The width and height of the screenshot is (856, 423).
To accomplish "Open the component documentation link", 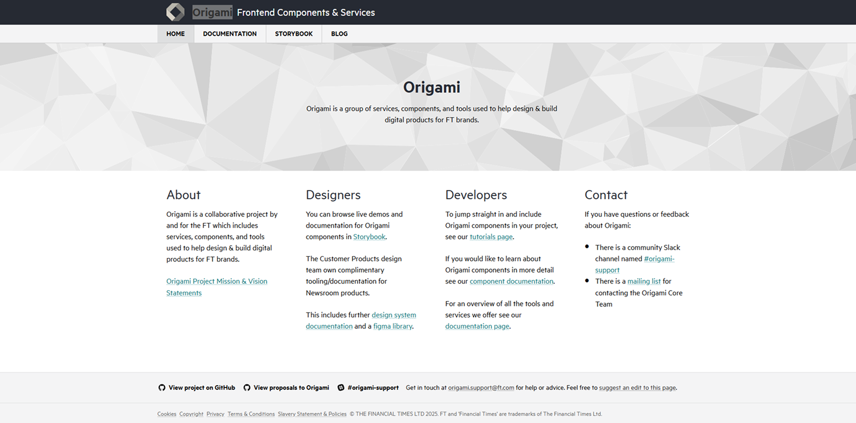I will coord(511,281).
